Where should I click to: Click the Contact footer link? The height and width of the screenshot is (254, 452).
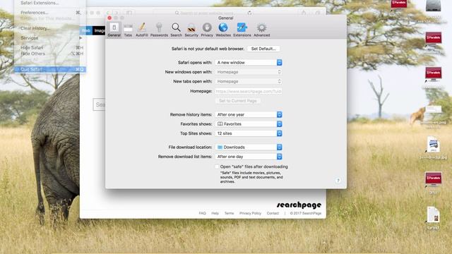[x=273, y=213]
